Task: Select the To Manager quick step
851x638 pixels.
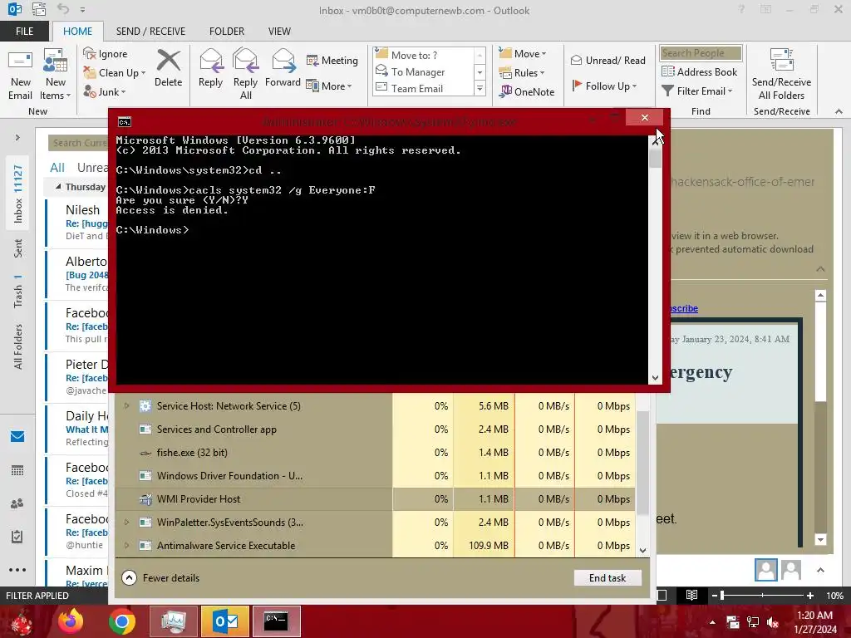Action: [x=425, y=71]
